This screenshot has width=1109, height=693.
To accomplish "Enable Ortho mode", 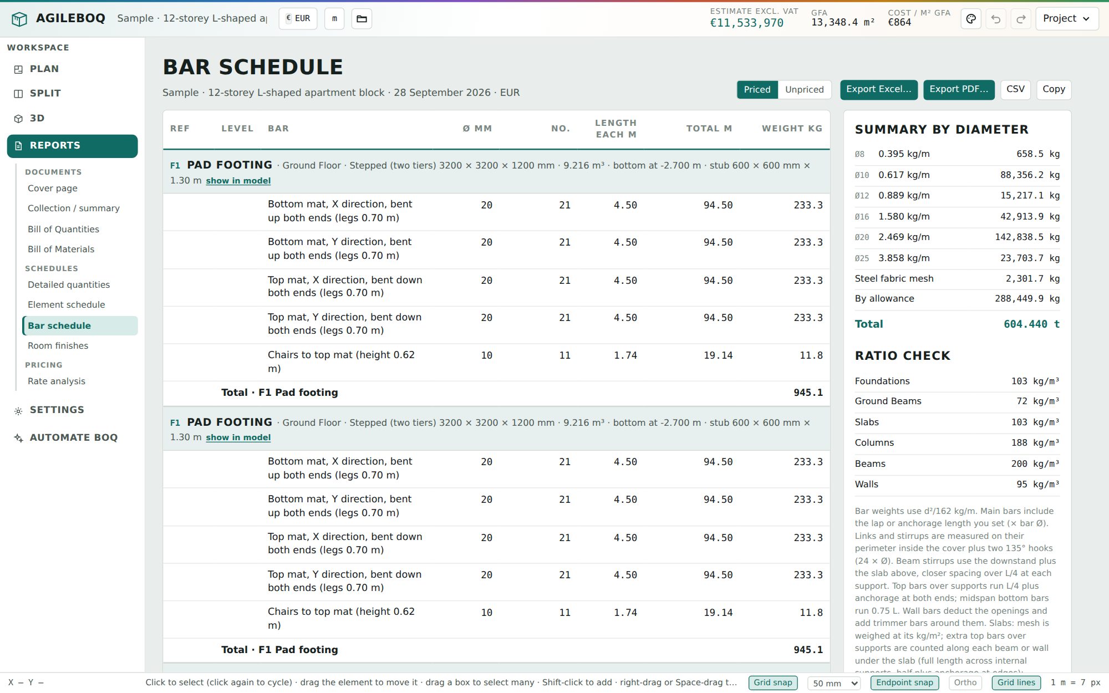I will click(x=965, y=682).
